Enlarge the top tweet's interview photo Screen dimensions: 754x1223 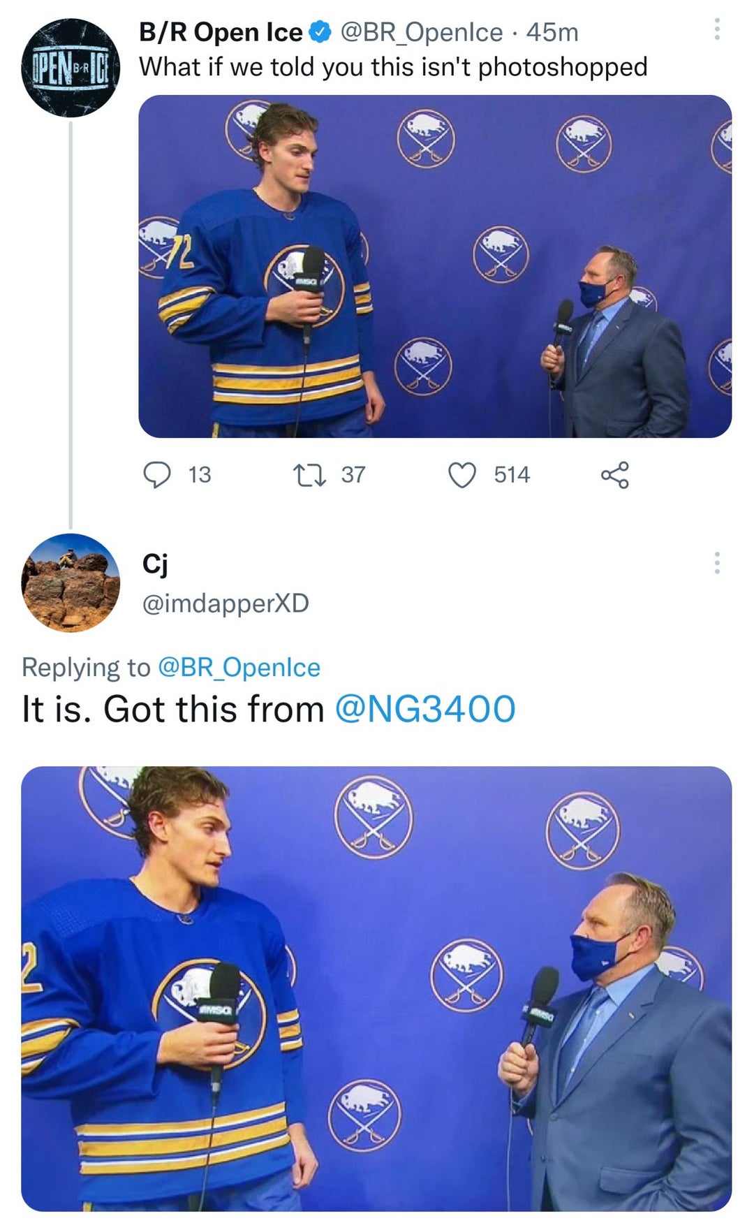[434, 266]
